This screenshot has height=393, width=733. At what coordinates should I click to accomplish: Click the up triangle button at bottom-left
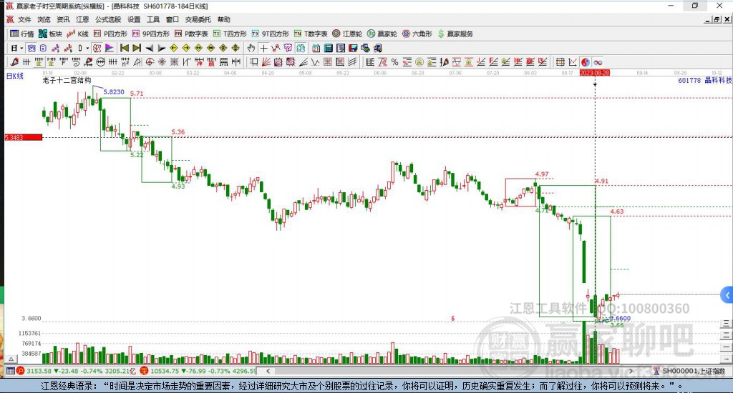(11, 359)
